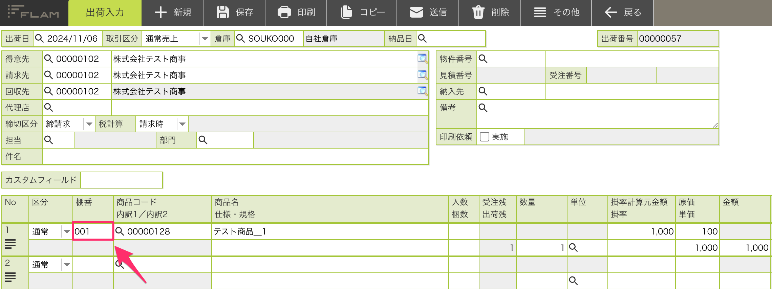Delete record with 削除
The image size is (772, 289).
(490, 13)
